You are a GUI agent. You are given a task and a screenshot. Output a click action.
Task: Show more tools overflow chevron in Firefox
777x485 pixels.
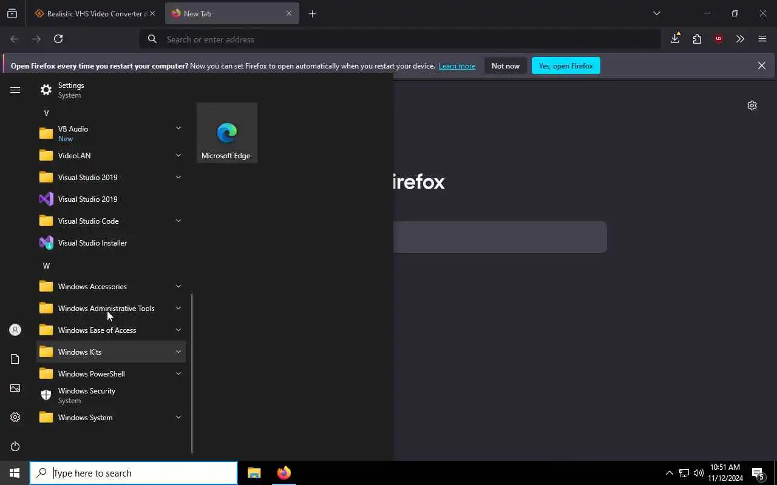click(x=740, y=39)
